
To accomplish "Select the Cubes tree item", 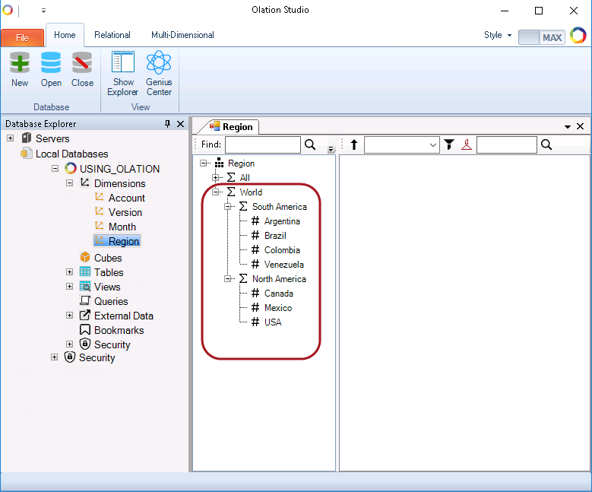I will pyautogui.click(x=108, y=258).
